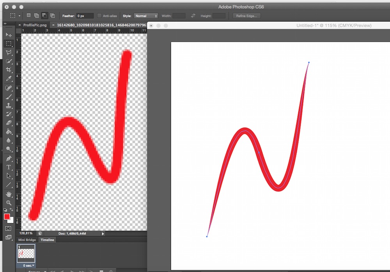Open the Style dropdown showing Normal

(146, 16)
